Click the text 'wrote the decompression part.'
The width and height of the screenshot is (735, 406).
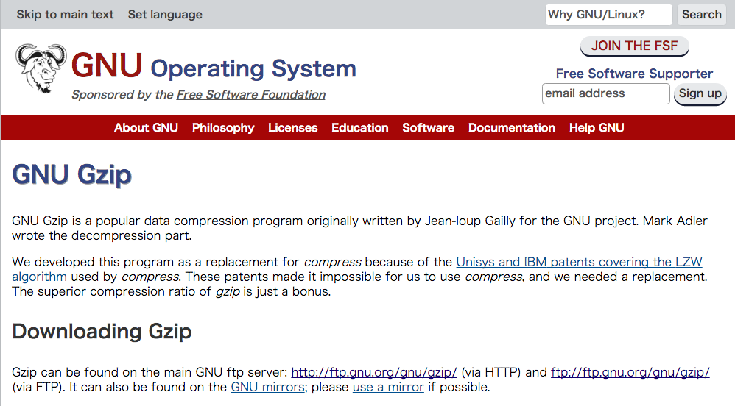[102, 235]
